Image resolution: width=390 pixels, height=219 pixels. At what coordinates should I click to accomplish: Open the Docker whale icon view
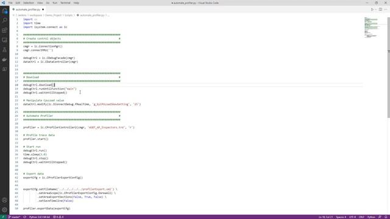pos(4,60)
